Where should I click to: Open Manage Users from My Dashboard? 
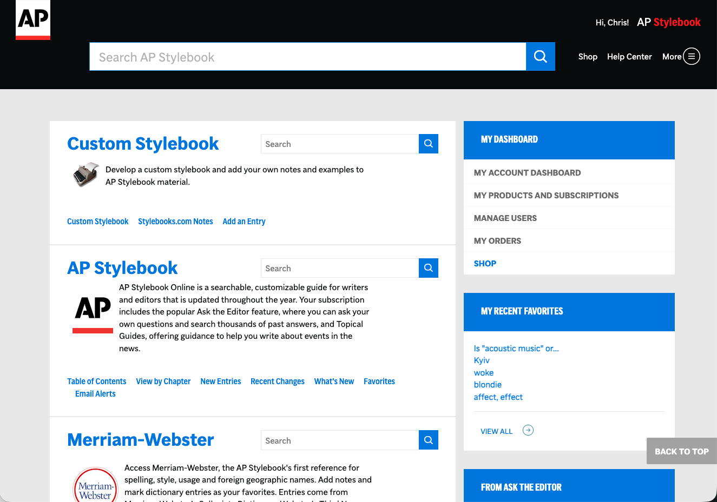click(x=505, y=218)
